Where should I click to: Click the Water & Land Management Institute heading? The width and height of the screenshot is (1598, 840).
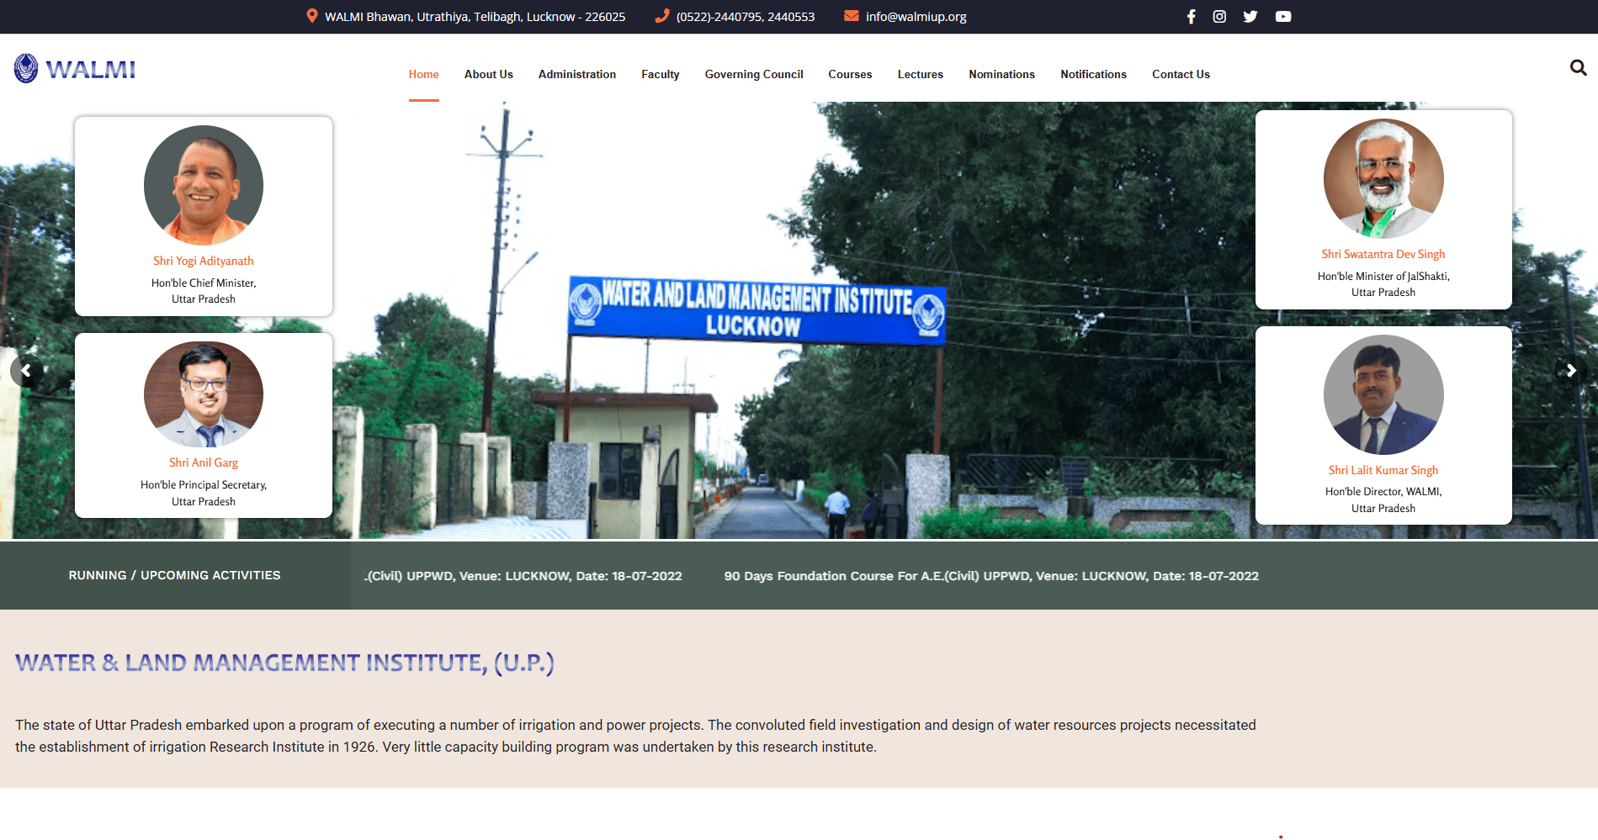coord(284,663)
